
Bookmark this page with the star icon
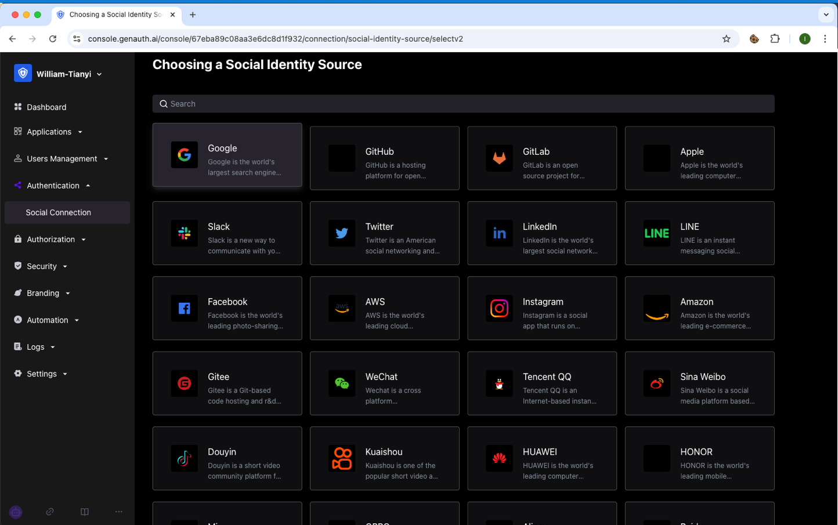(x=726, y=39)
